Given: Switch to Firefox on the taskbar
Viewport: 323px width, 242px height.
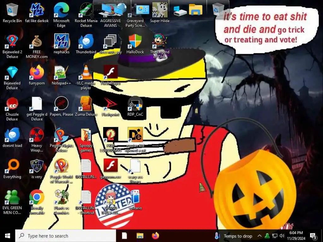Looking at the screenshot, I should (156, 236).
